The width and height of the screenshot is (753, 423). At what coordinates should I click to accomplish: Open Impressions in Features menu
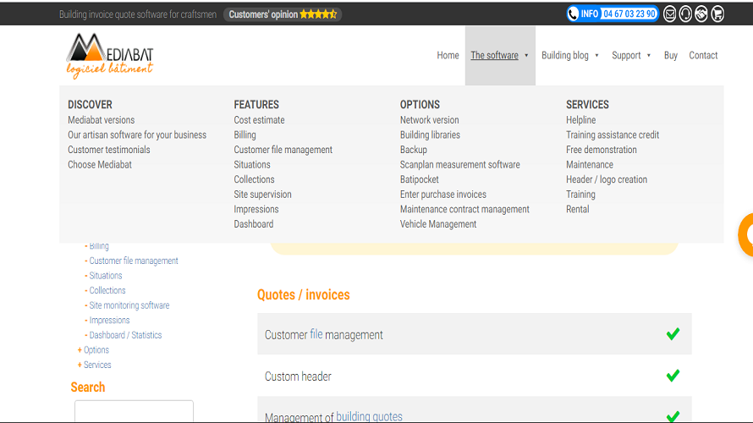point(256,209)
